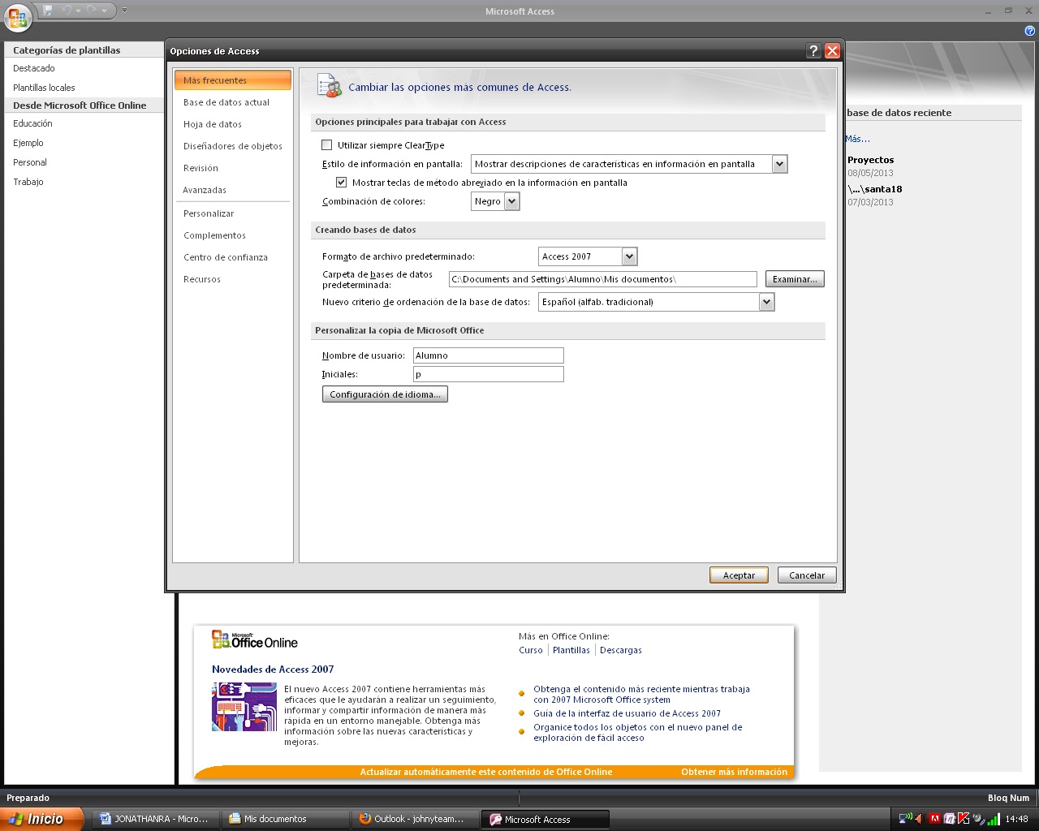This screenshot has height=831, width=1039.
Task: Select Educación template category
Action: [32, 123]
